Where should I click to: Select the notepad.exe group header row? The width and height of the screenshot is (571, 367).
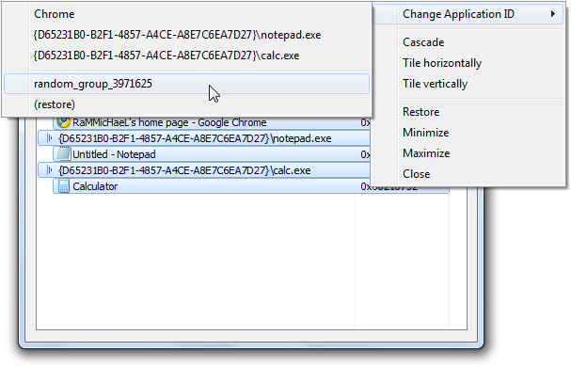[x=204, y=138]
